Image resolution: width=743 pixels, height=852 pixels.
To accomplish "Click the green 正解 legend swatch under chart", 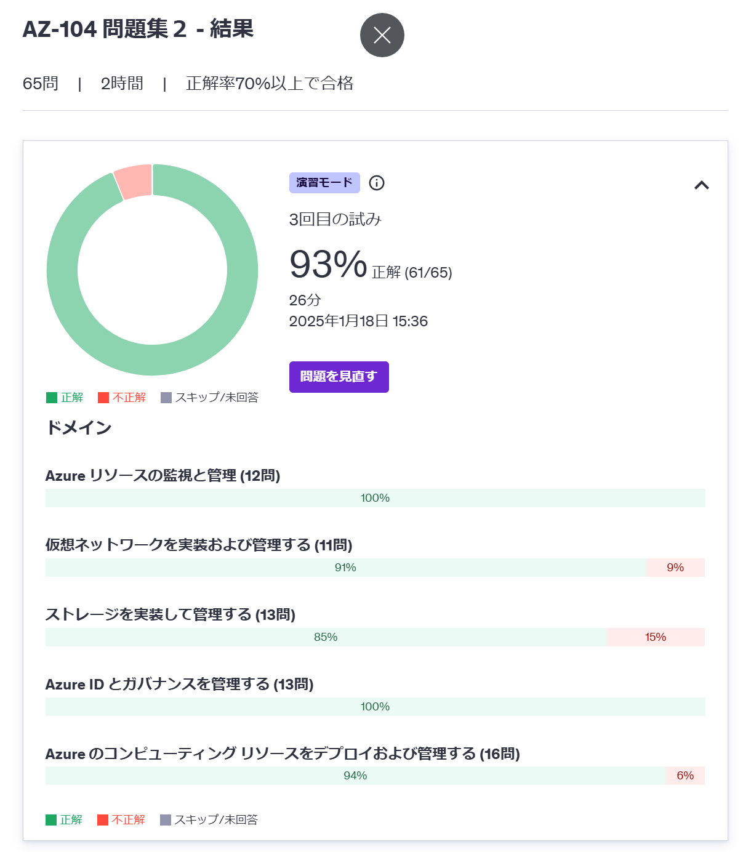I will [52, 398].
